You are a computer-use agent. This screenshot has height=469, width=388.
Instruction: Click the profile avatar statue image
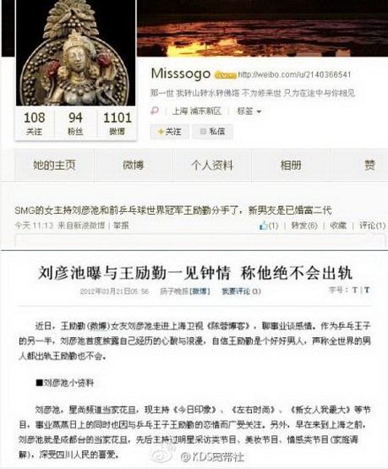(x=75, y=52)
